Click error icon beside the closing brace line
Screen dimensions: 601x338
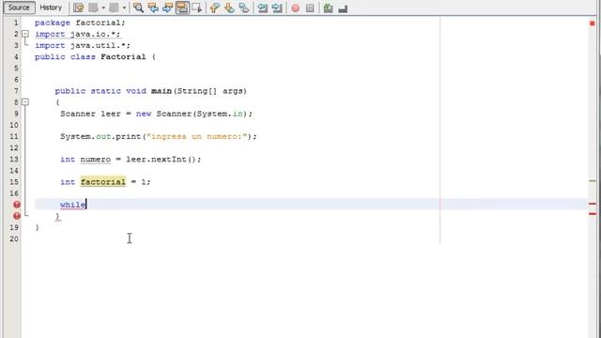click(17, 216)
